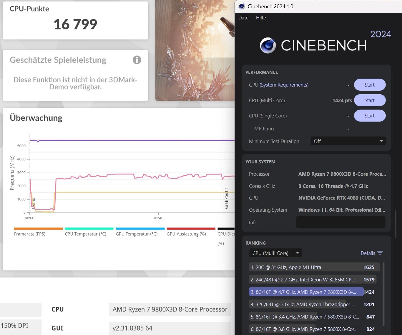The height and width of the screenshot is (335, 402).
Task: Open the System Requirements link
Action: click(284, 85)
